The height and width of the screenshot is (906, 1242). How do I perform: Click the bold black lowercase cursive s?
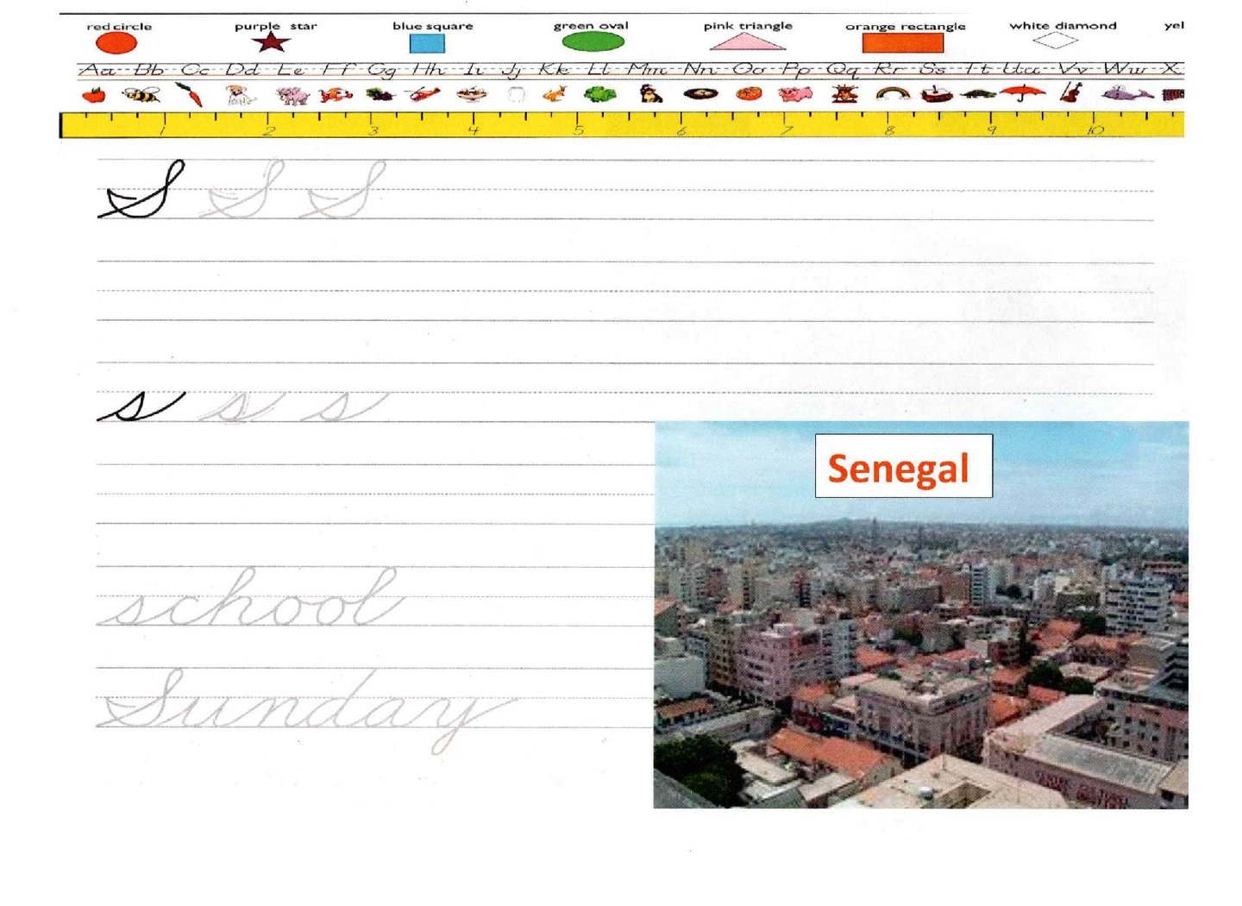point(141,406)
